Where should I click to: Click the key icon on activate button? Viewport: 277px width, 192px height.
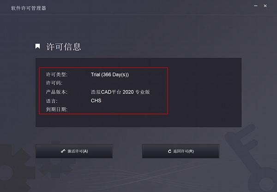[x=63, y=151]
